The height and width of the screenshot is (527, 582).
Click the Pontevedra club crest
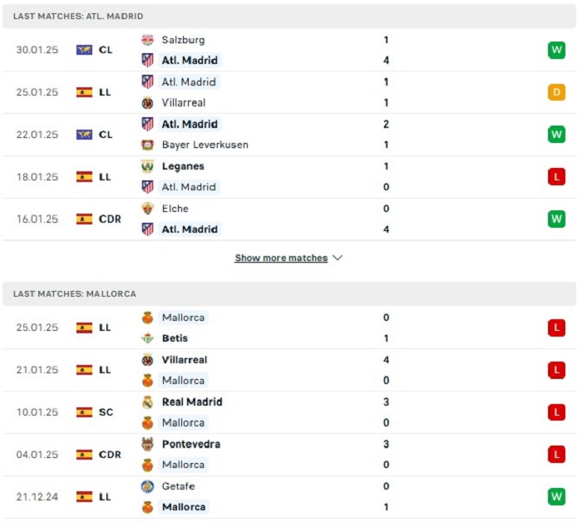[147, 444]
